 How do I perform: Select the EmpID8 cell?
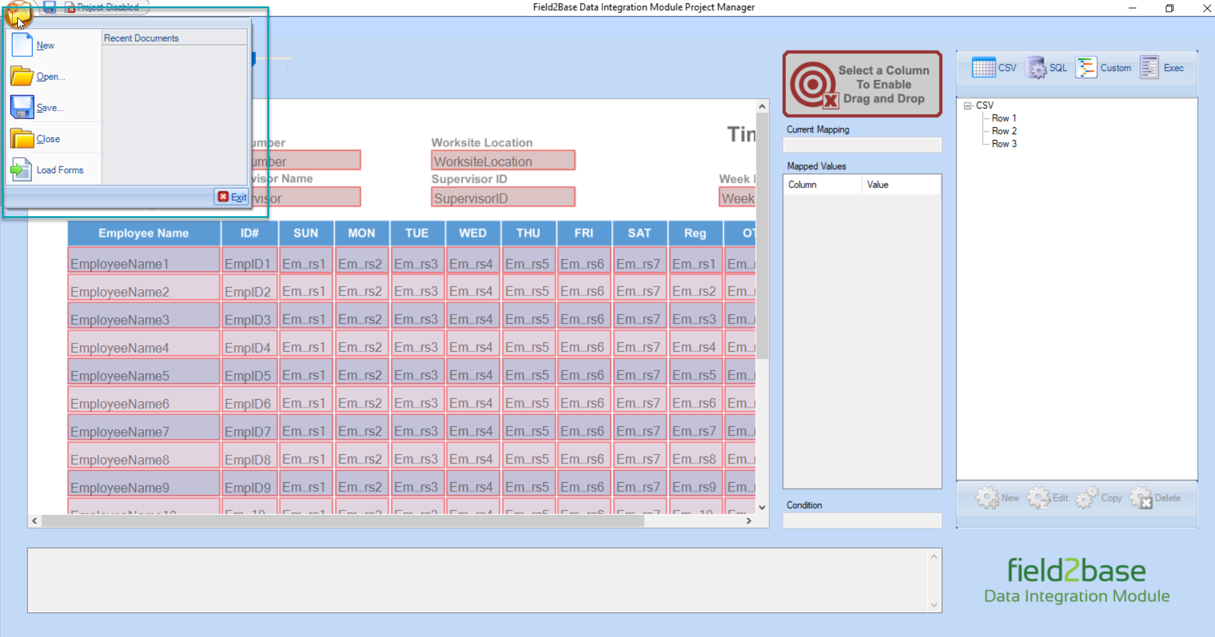pyautogui.click(x=249, y=455)
